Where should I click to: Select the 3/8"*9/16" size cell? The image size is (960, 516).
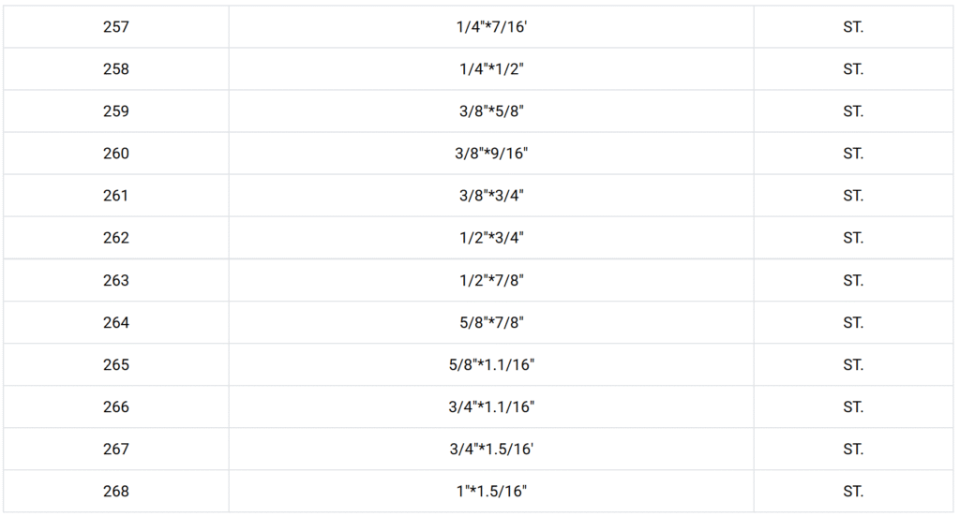coord(491,154)
